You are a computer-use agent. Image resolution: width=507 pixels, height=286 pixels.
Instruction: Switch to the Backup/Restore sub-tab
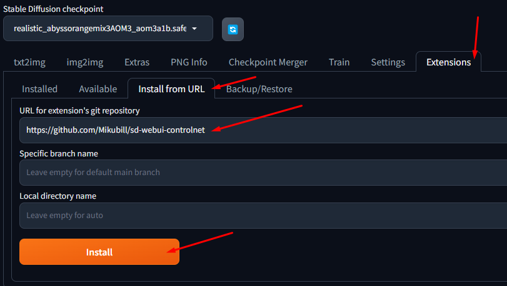point(259,89)
